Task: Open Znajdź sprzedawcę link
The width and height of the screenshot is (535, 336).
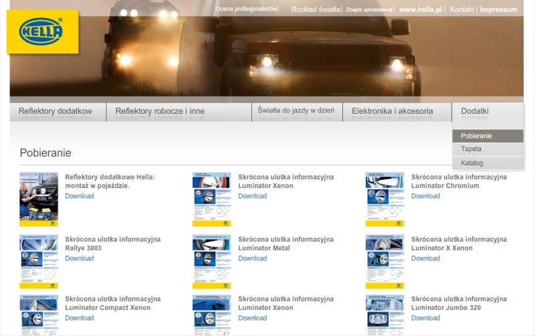Action: [369, 9]
